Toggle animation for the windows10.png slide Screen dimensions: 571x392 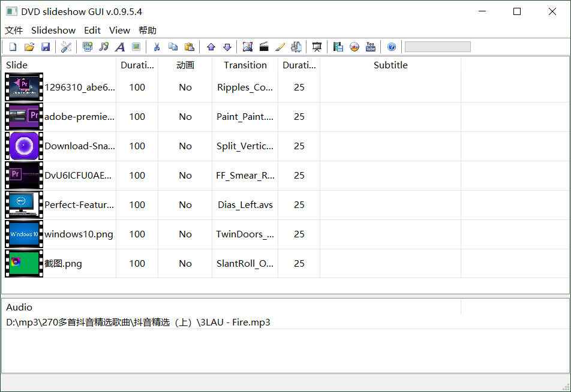(x=185, y=234)
